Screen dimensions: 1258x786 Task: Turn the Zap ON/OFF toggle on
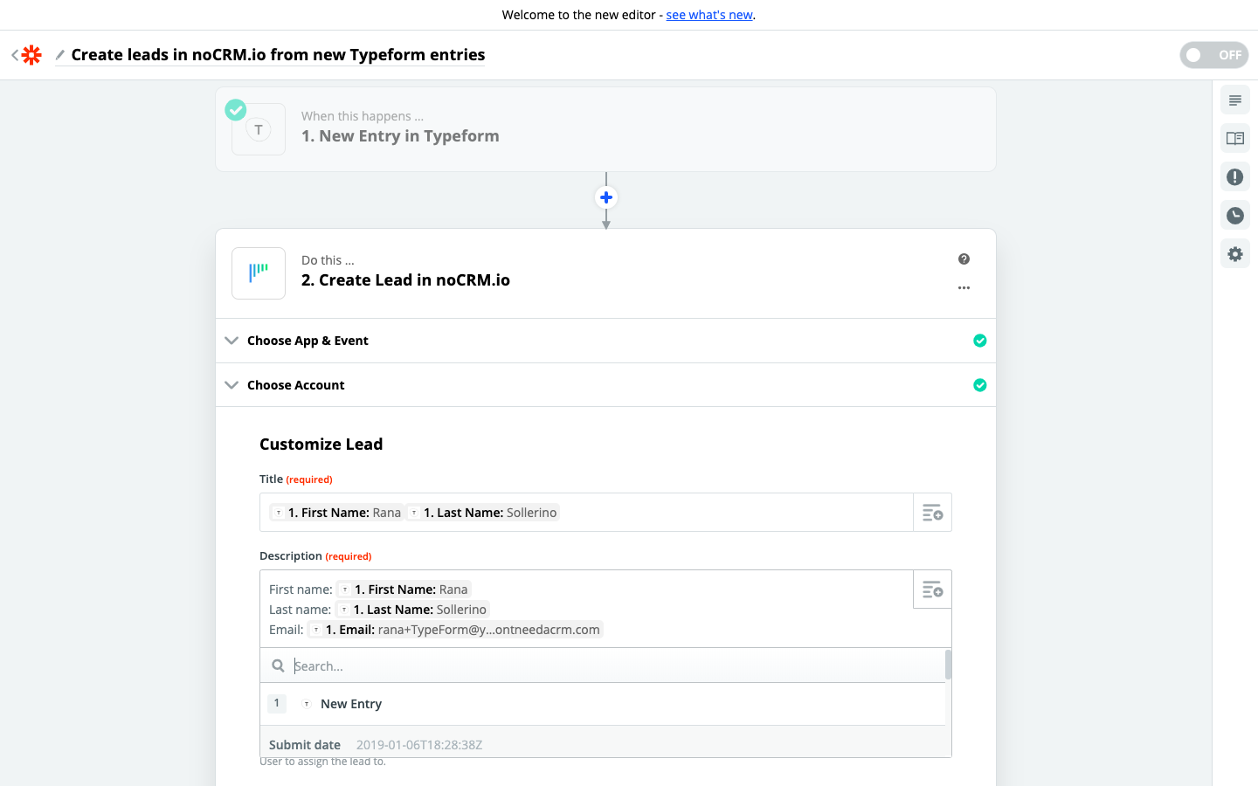click(x=1213, y=55)
